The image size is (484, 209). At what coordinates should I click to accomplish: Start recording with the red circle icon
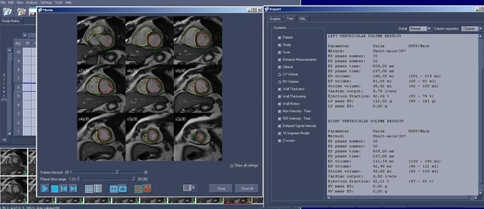(138, 188)
